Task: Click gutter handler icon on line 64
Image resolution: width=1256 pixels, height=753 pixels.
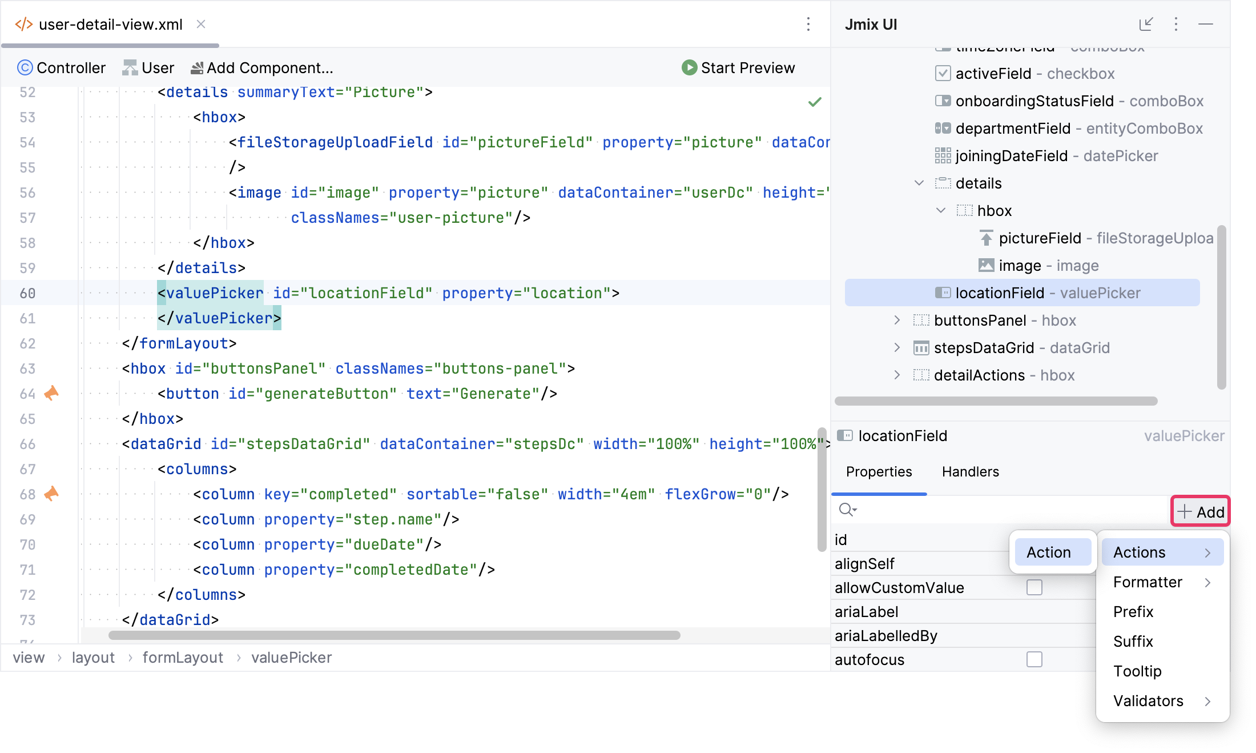Action: point(51,393)
